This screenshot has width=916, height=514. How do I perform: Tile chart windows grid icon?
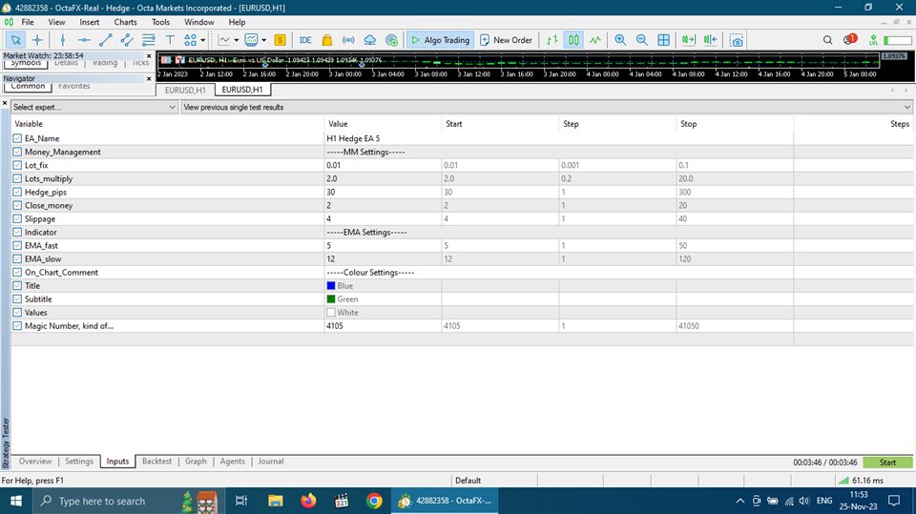[x=664, y=40]
